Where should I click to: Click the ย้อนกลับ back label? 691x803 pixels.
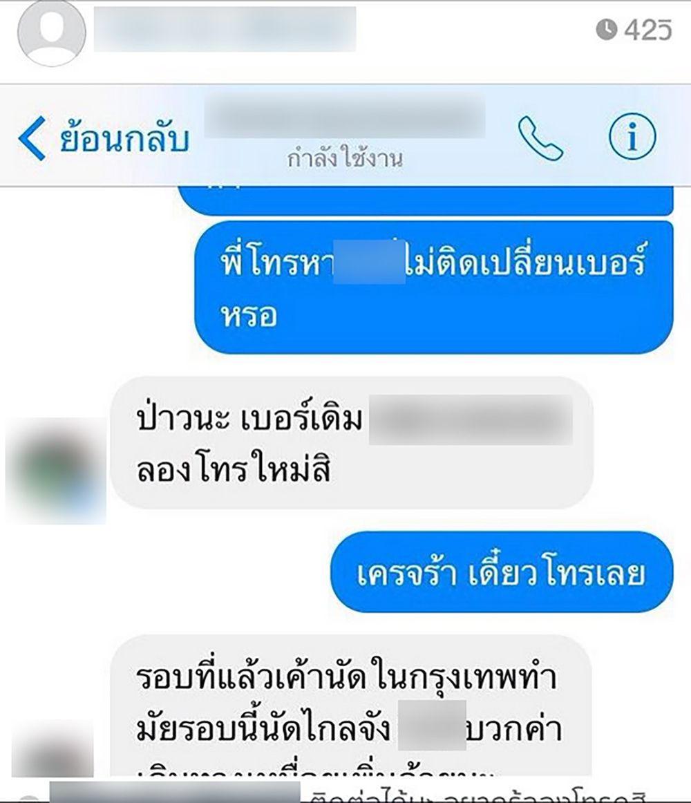[x=124, y=139]
